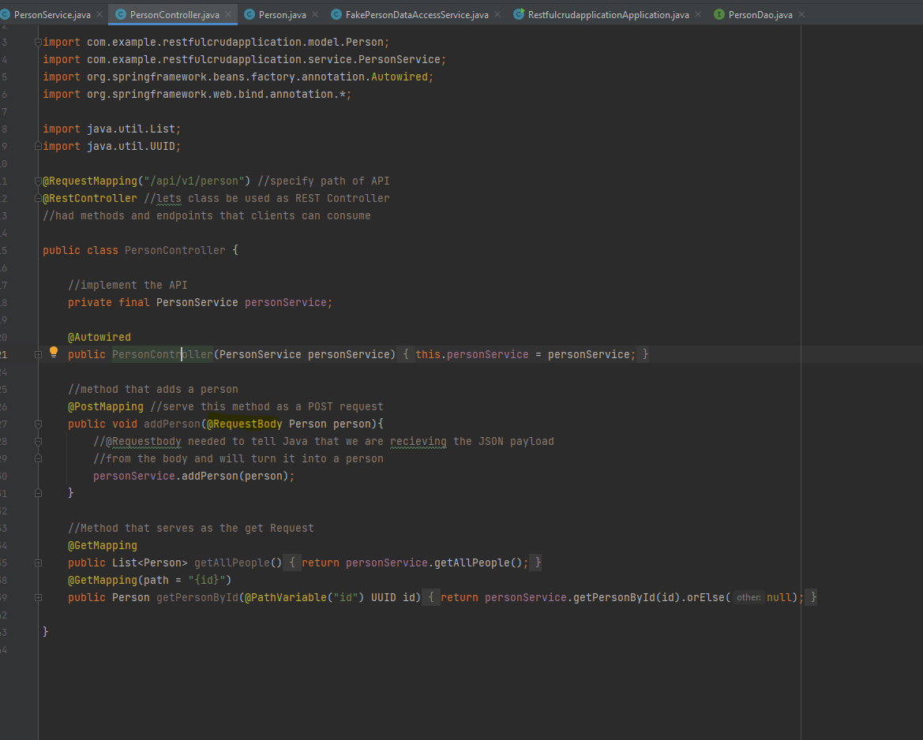Click the Autowired import line

[238, 77]
